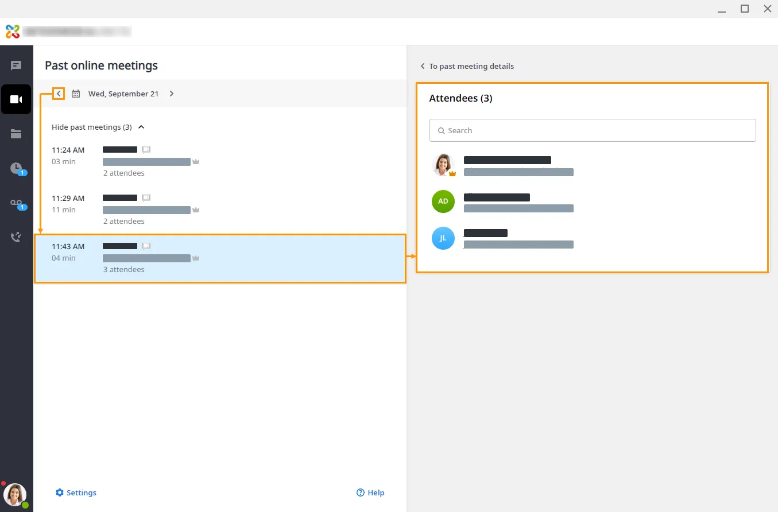Open the folder section in the sidebar
The height and width of the screenshot is (512, 778).
(x=16, y=134)
